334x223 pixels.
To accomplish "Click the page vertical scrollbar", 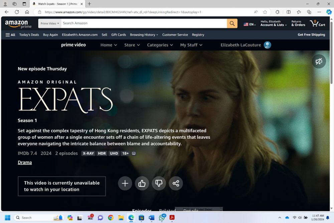I will click(331, 53).
